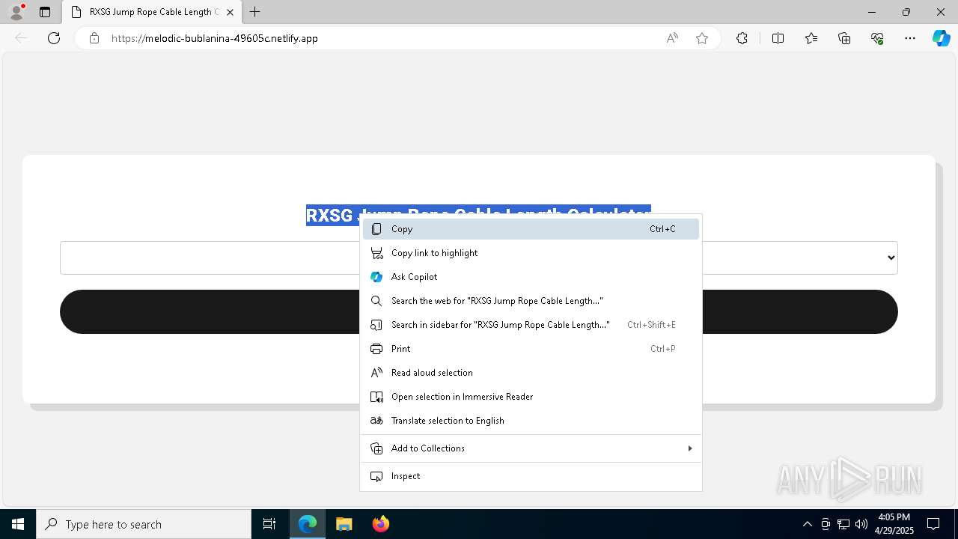
Task: Open Browser essentials heart icon
Action: [877, 38]
